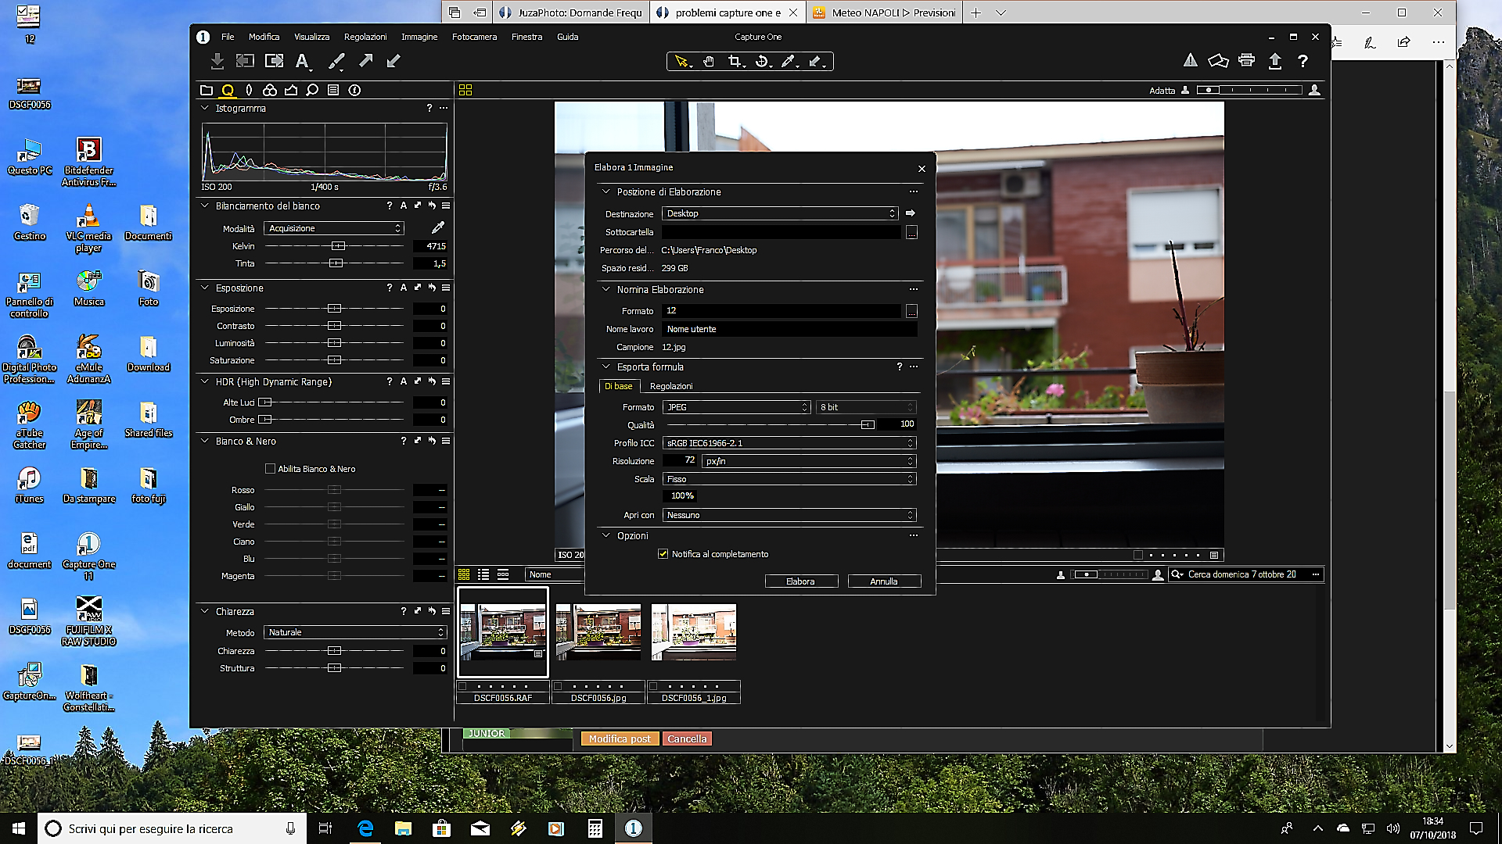
Task: Enable 'Notifica al completamento' checkbox
Action: [664, 553]
